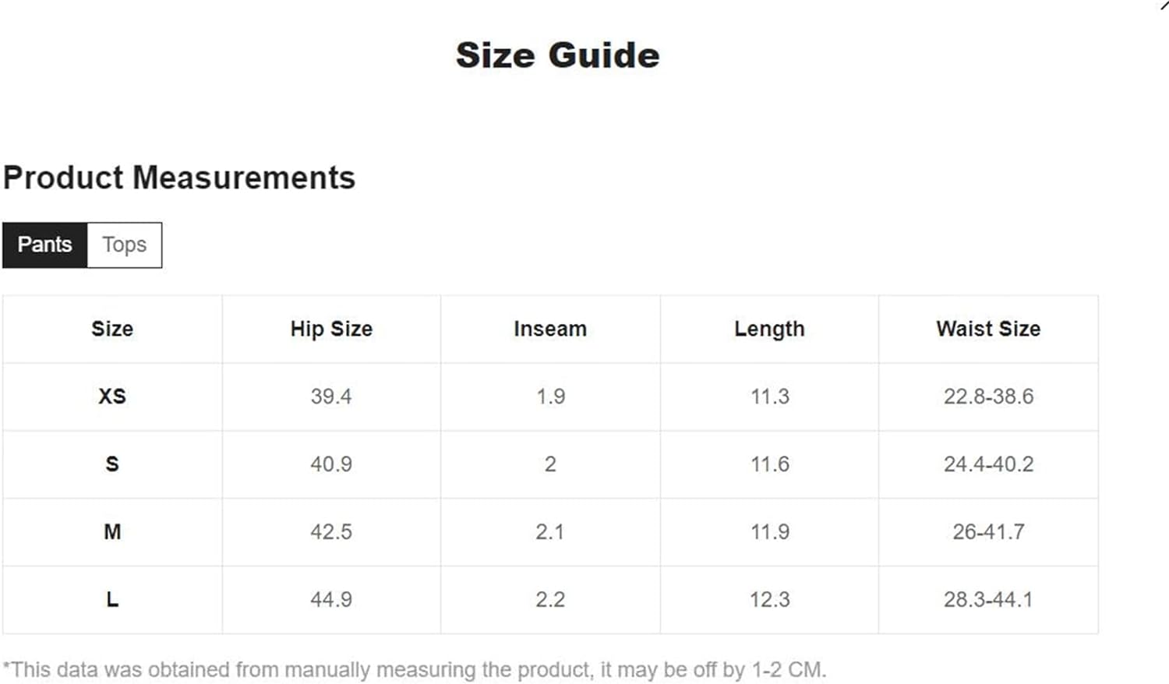The height and width of the screenshot is (684, 1169).
Task: Click the Inseam column header
Action: point(550,329)
